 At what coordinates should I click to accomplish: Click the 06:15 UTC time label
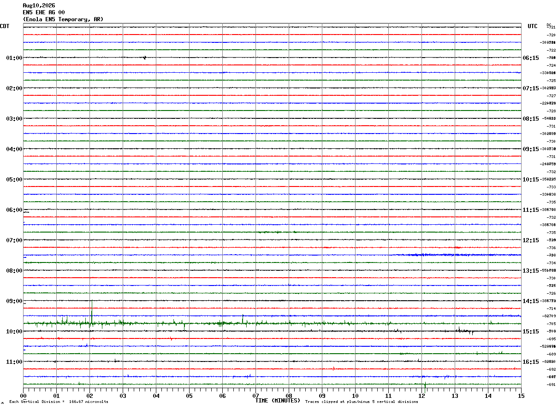tap(531, 58)
